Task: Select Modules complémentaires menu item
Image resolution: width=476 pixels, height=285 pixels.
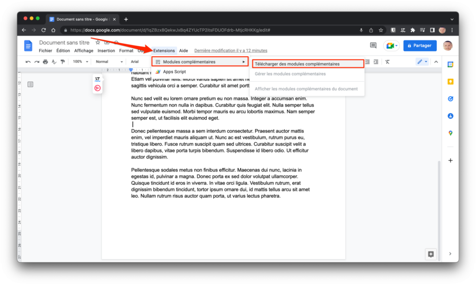Action: tap(200, 62)
